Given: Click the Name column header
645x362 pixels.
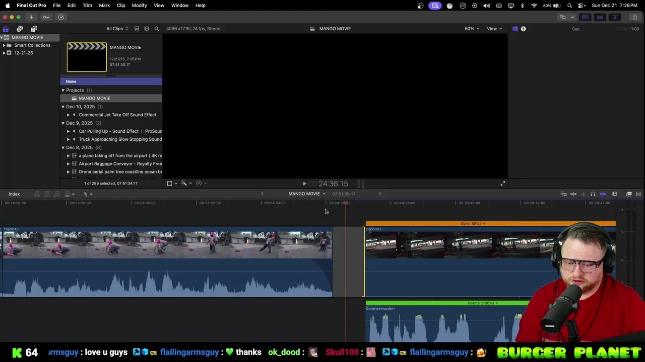Looking at the screenshot, I should tap(111, 81).
